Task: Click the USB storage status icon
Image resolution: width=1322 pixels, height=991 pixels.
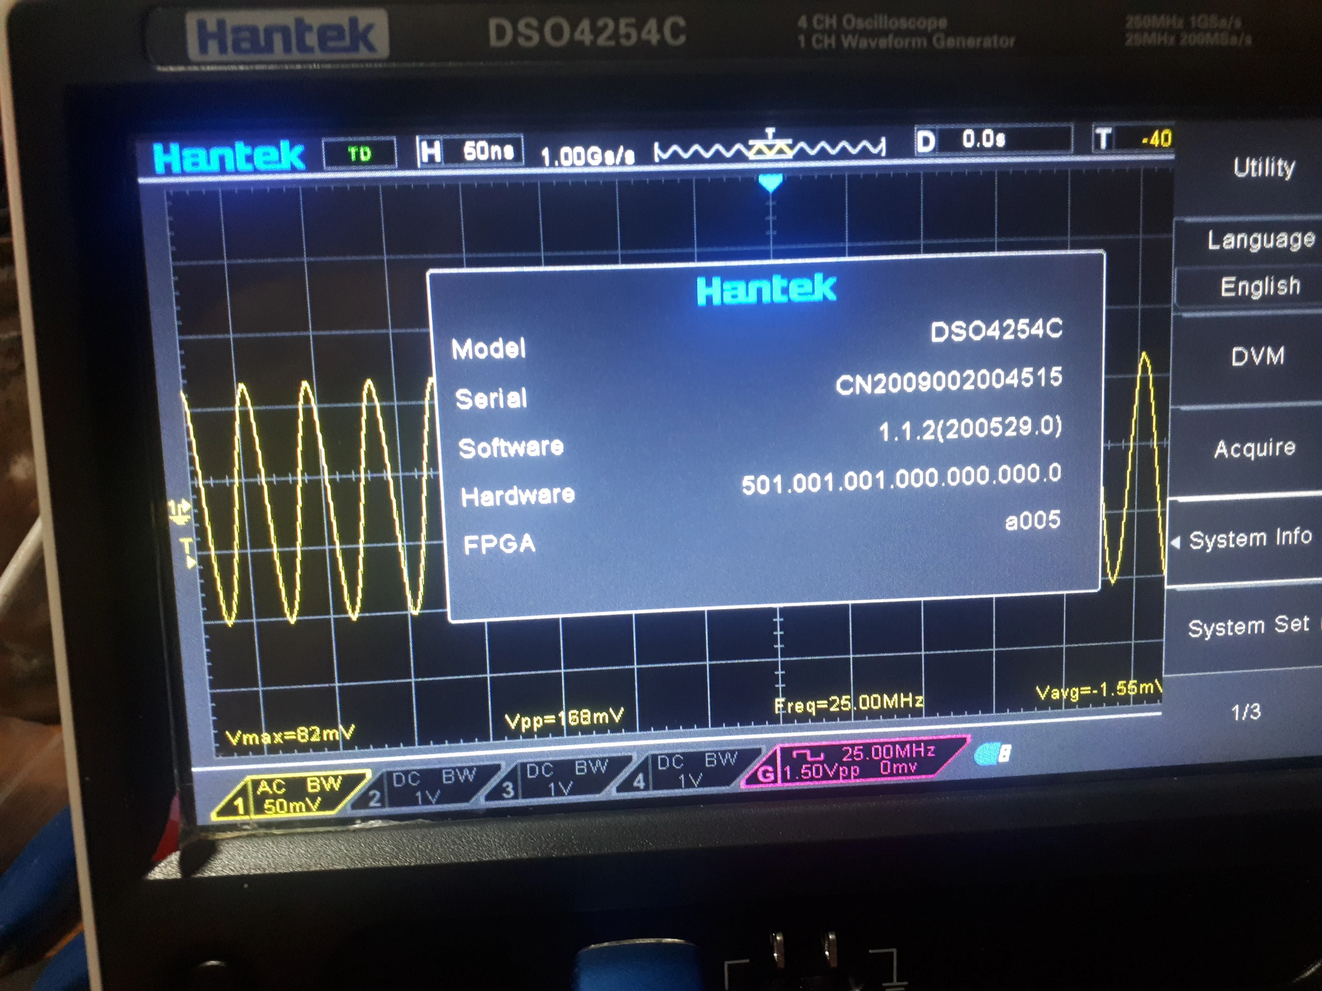Action: pos(992,754)
